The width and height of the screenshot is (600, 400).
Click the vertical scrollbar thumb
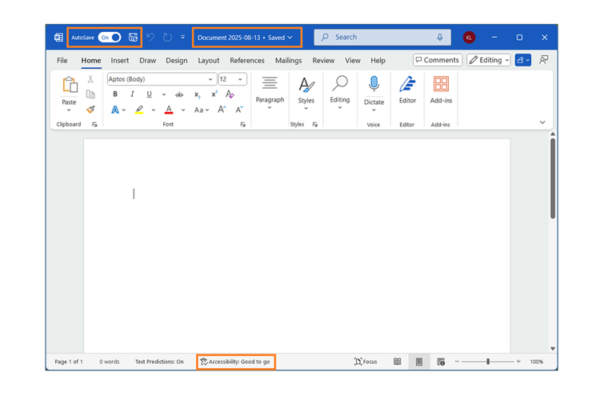click(553, 178)
